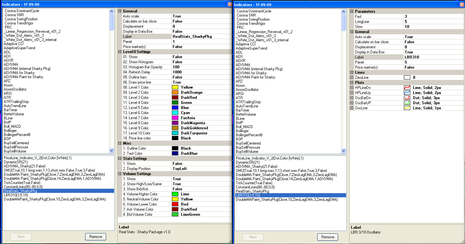Expand the OscBarDn plot entry
The image size is (465, 244).
tap(352, 98)
